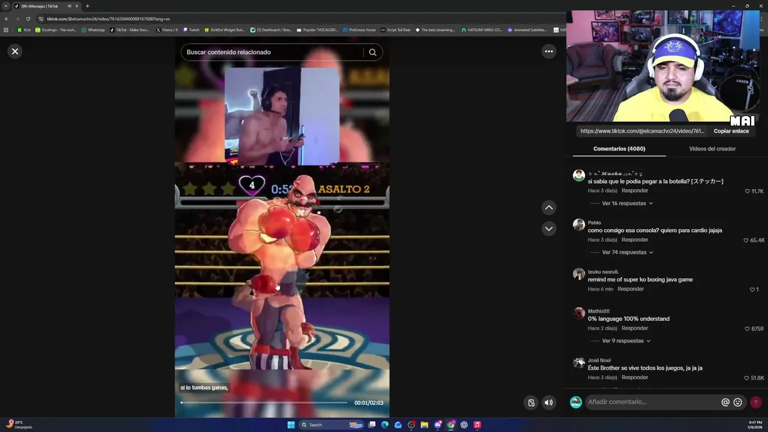Open the emoji picker in comment box
The height and width of the screenshot is (432, 768).
click(x=738, y=402)
